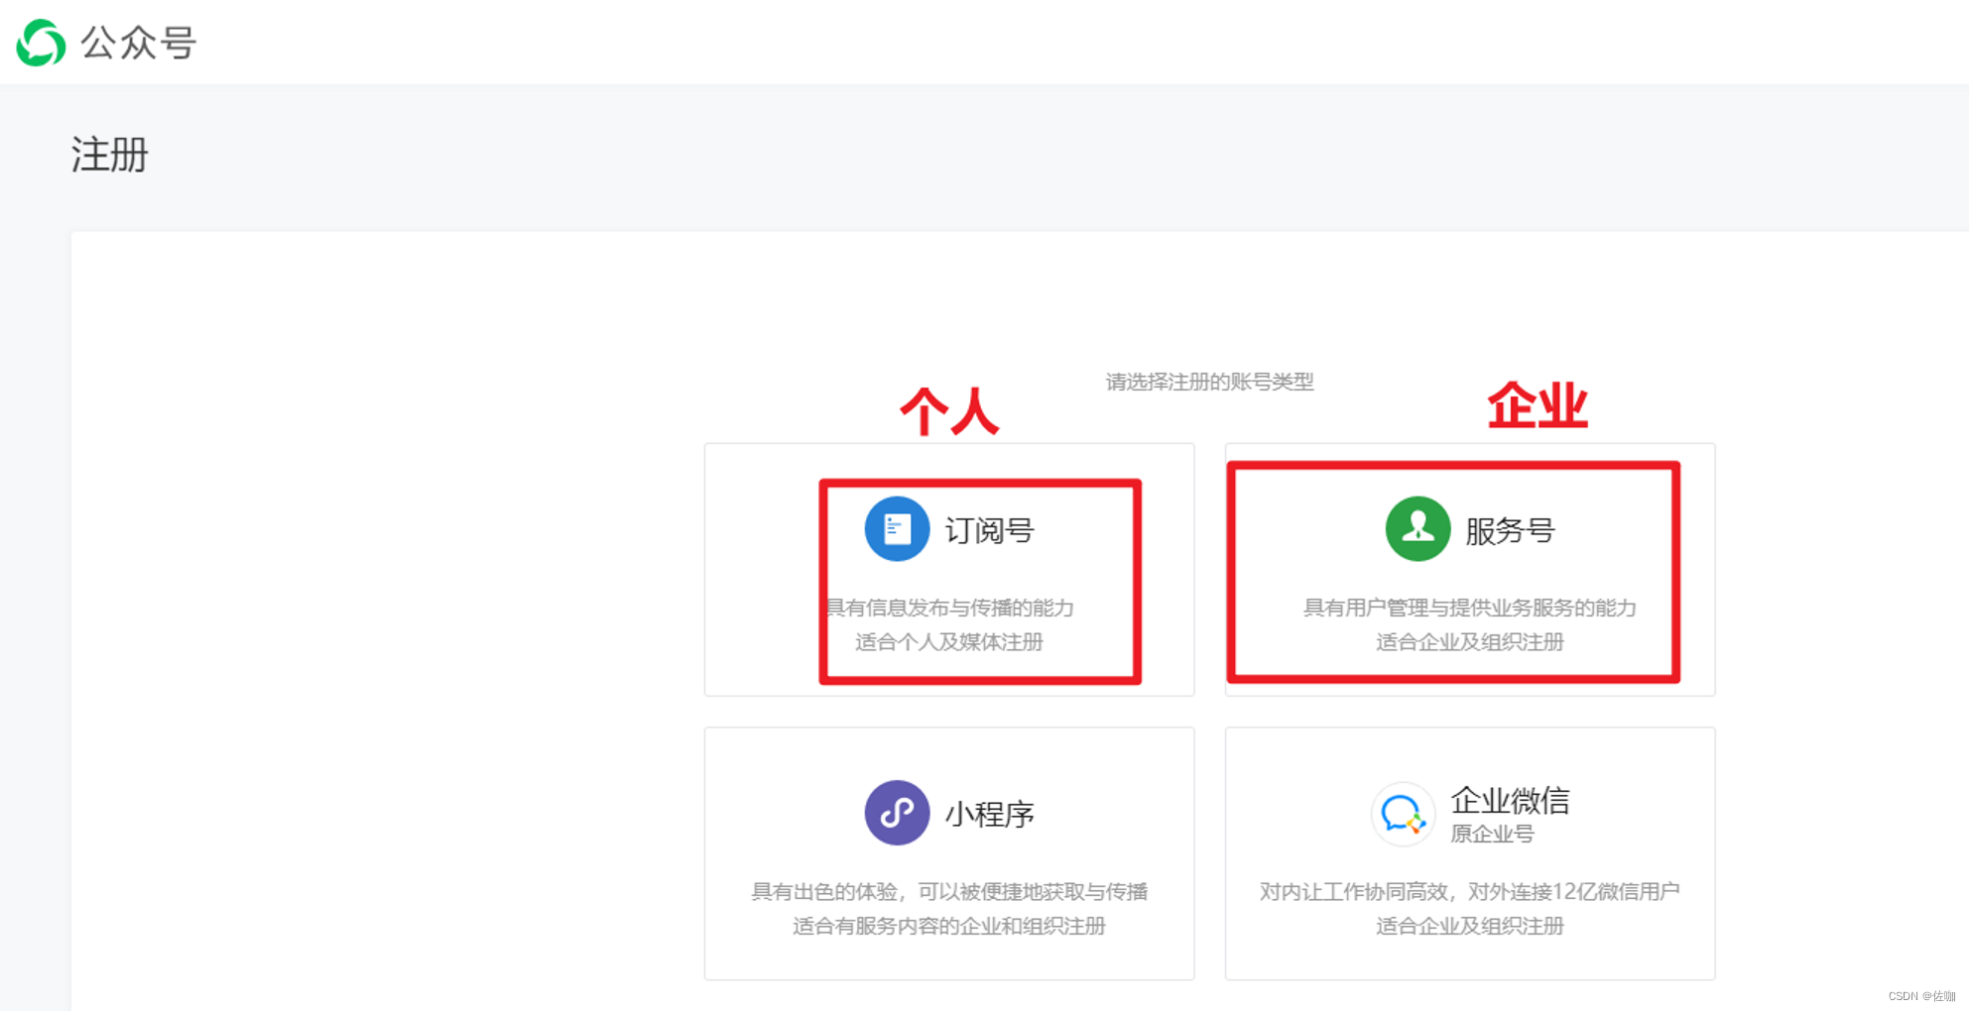Click the blue 订阅号 document icon
The height and width of the screenshot is (1011, 1970).
tap(897, 529)
